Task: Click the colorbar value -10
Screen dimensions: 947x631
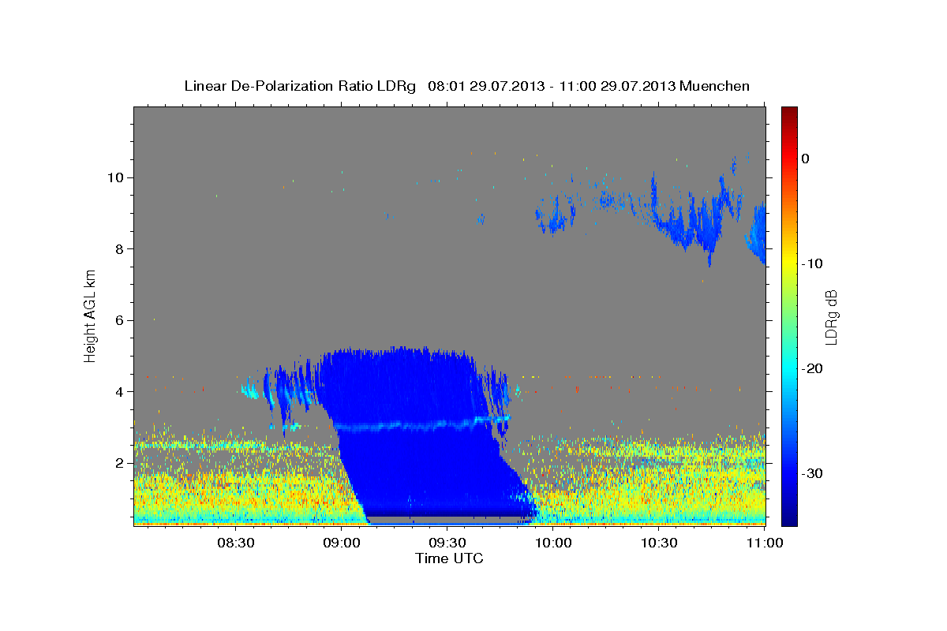Action: click(x=810, y=263)
